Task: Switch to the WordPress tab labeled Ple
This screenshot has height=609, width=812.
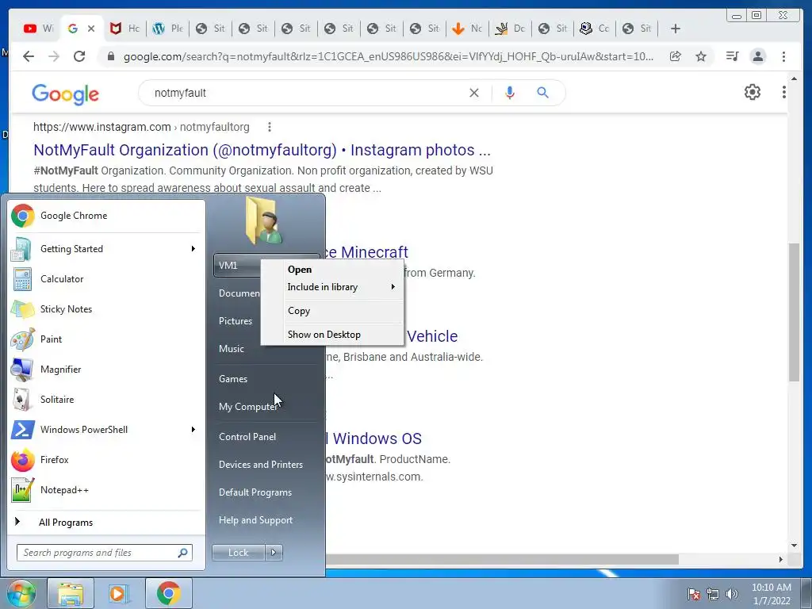Action: (167, 29)
